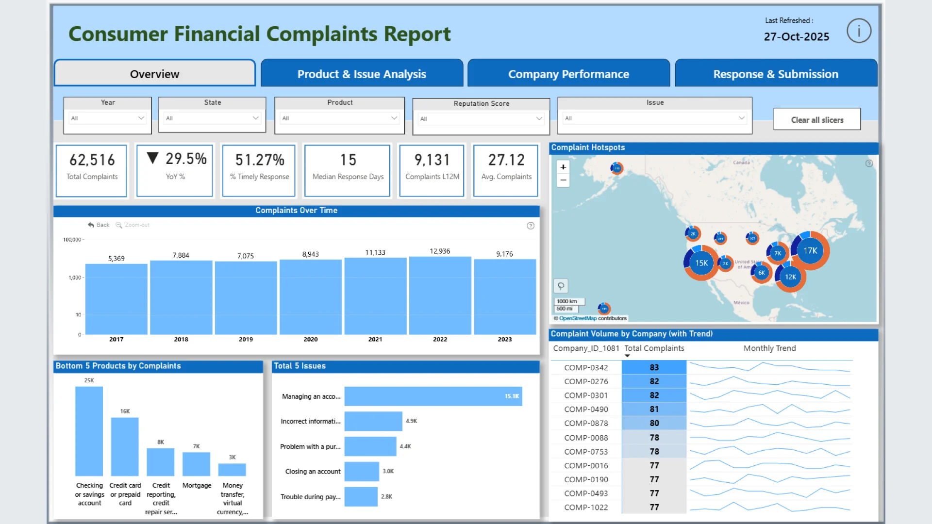This screenshot has width=932, height=524.
Task: Zoom out on the Complaint Hotspots map
Action: tap(563, 180)
